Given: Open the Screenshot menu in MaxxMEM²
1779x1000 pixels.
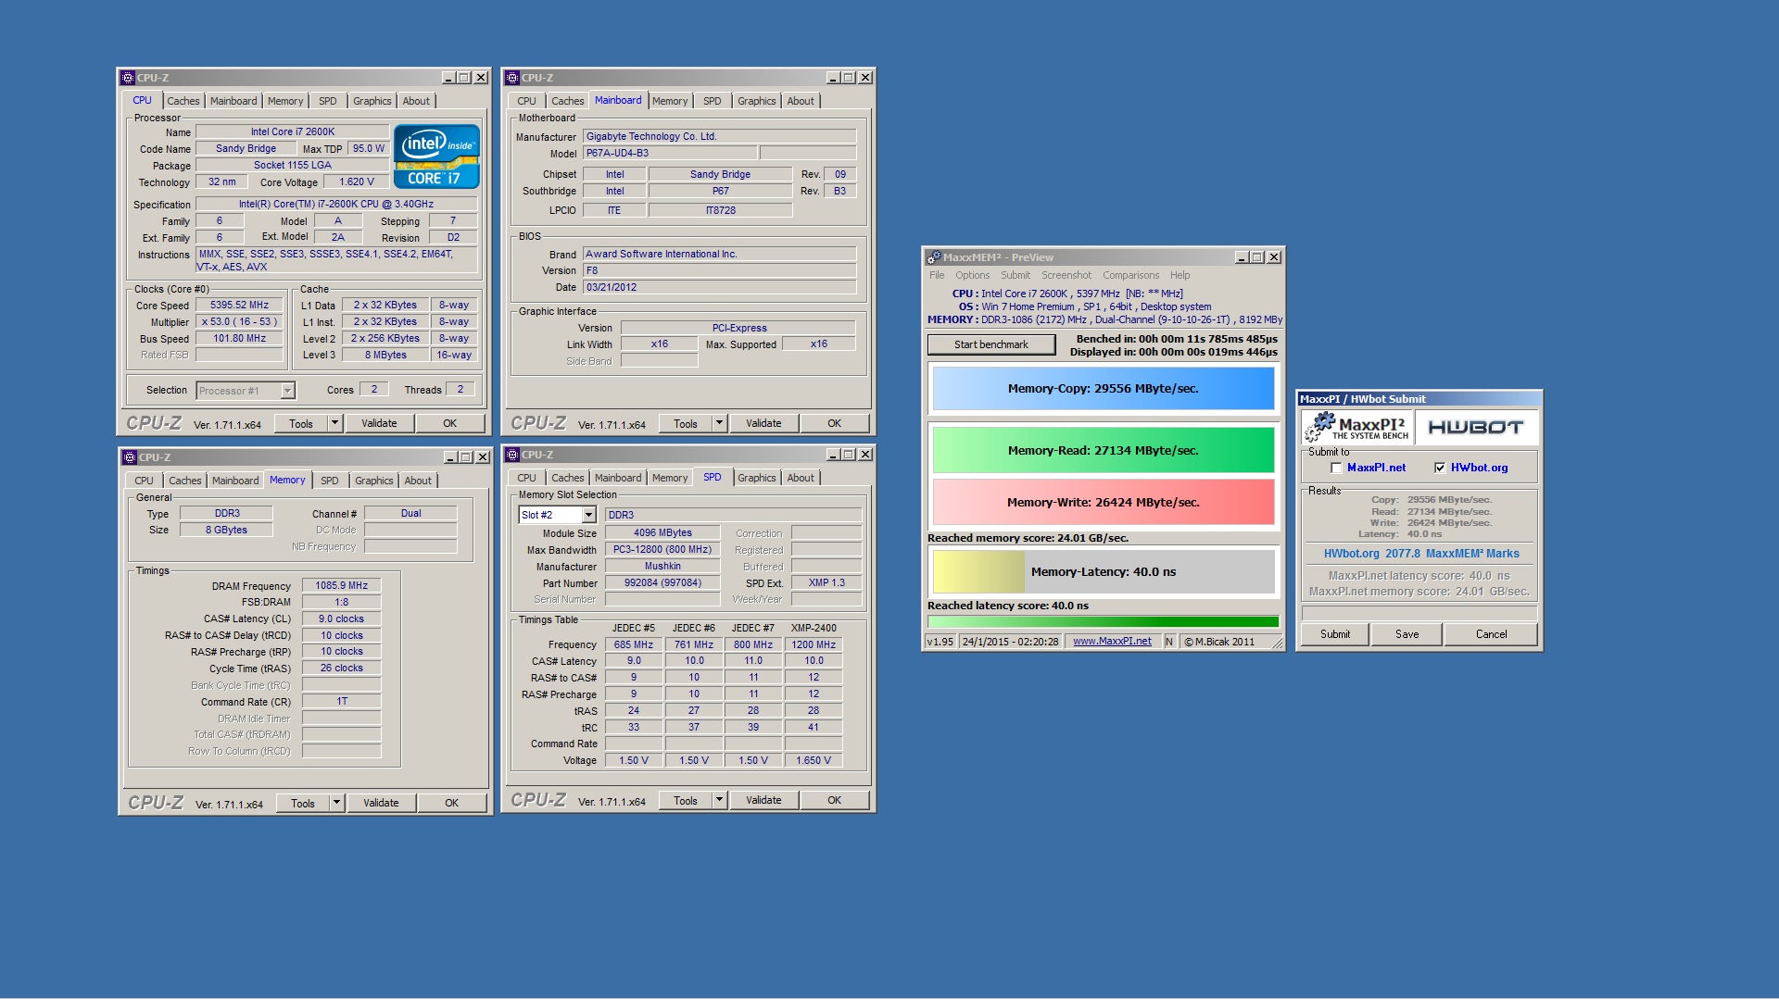Looking at the screenshot, I should coord(1066,275).
